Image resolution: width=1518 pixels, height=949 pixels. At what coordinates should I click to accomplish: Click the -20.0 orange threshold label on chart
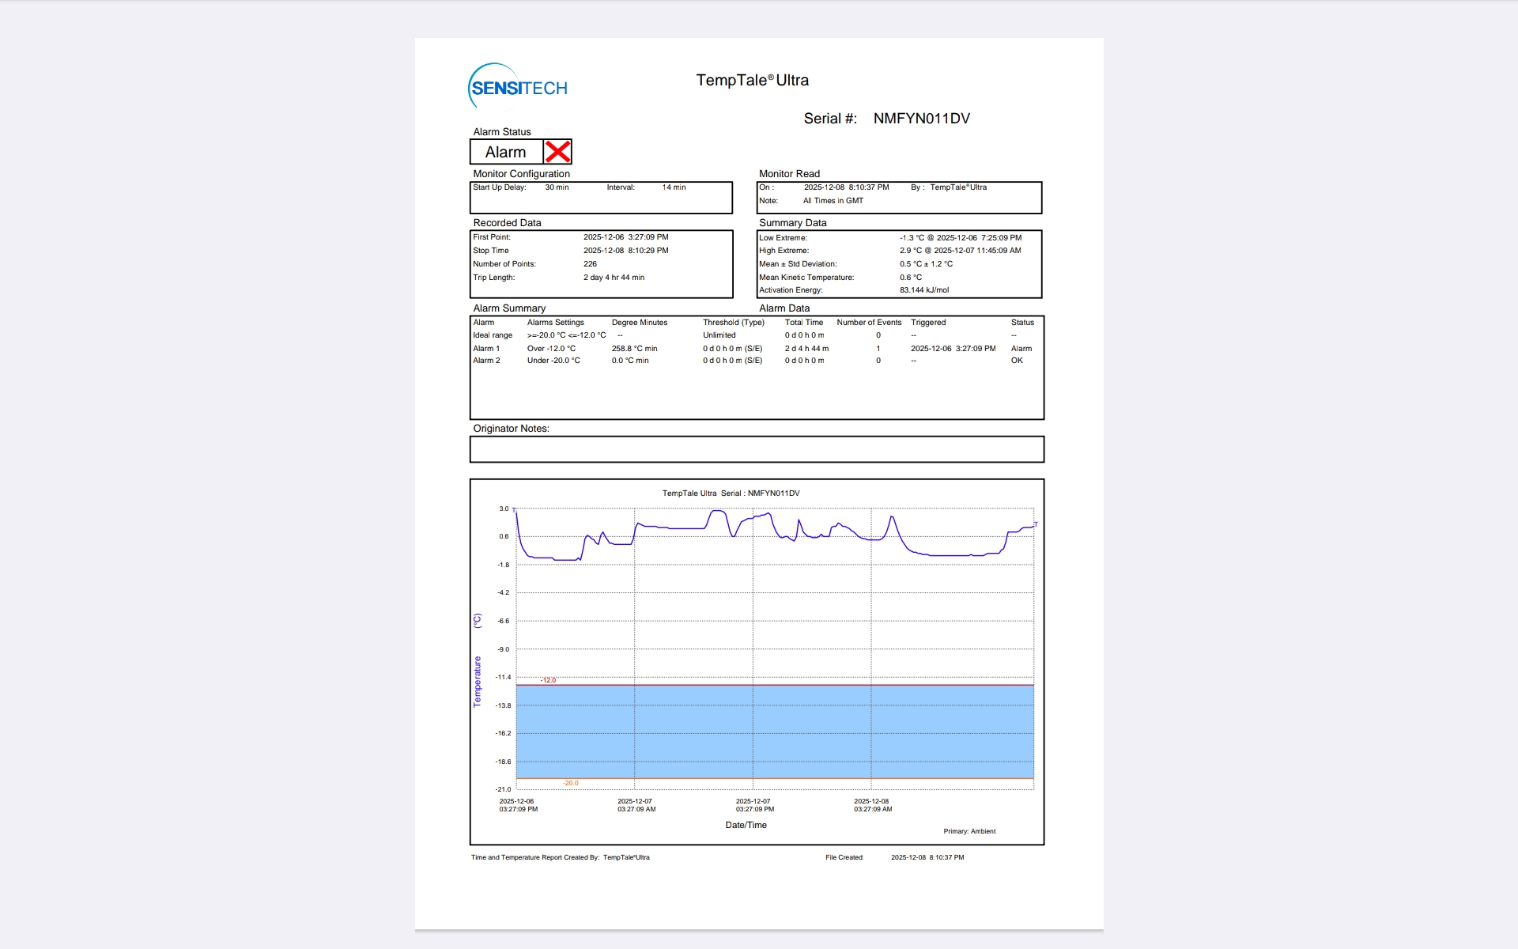tap(571, 783)
